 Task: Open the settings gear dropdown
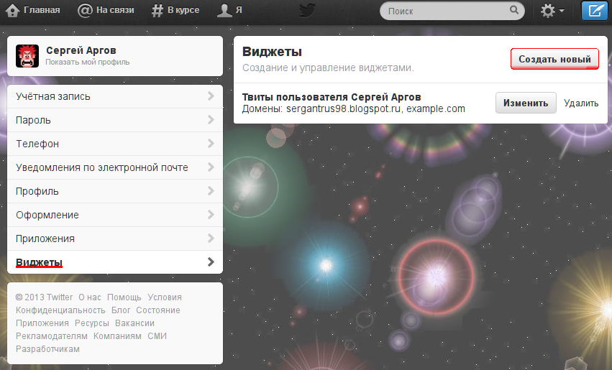click(552, 11)
